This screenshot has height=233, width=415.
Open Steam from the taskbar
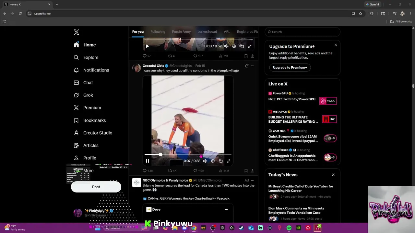241,228
